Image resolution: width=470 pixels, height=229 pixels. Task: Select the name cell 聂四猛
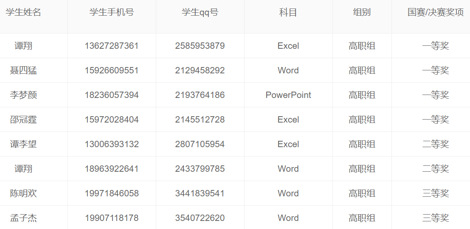(x=23, y=70)
